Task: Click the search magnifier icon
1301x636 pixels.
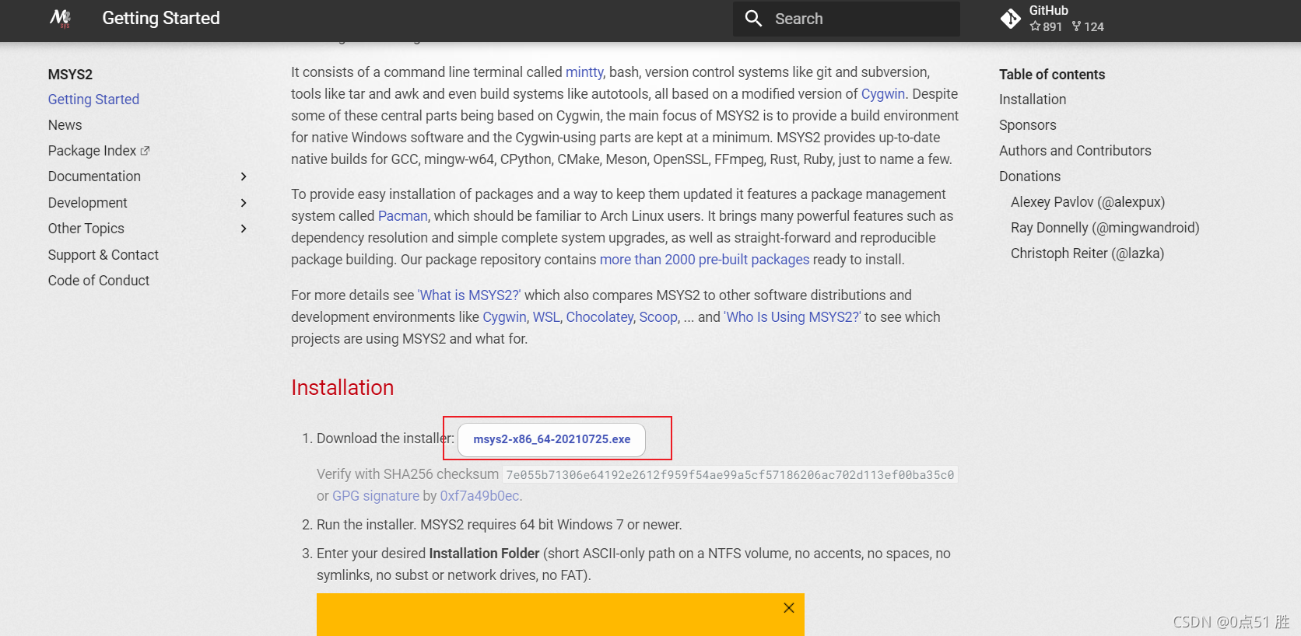Action: (753, 19)
